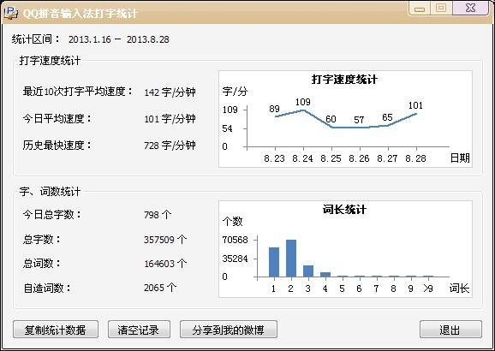The height and width of the screenshot is (351, 495).
Task: Share stats via 分享到我的微博 button
Action: tap(229, 330)
